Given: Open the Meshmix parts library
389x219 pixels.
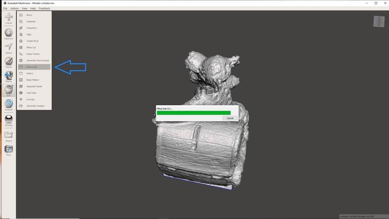Looking at the screenshot, I should (9, 34).
